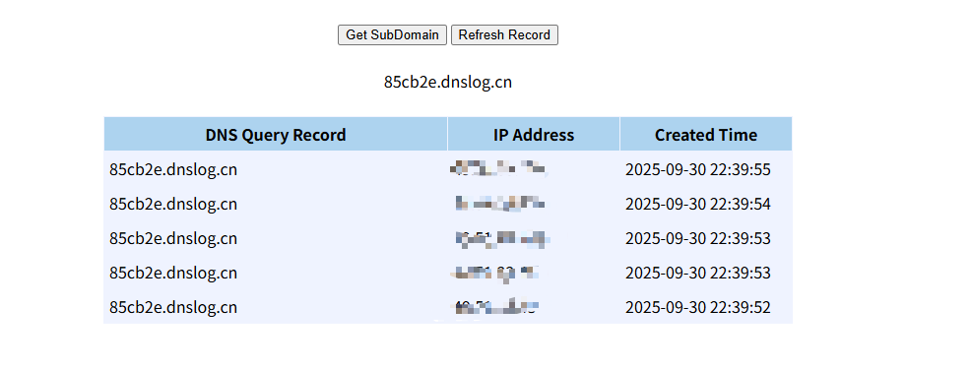The width and height of the screenshot is (971, 369).
Task: Click the Created Time column header
Action: [706, 135]
